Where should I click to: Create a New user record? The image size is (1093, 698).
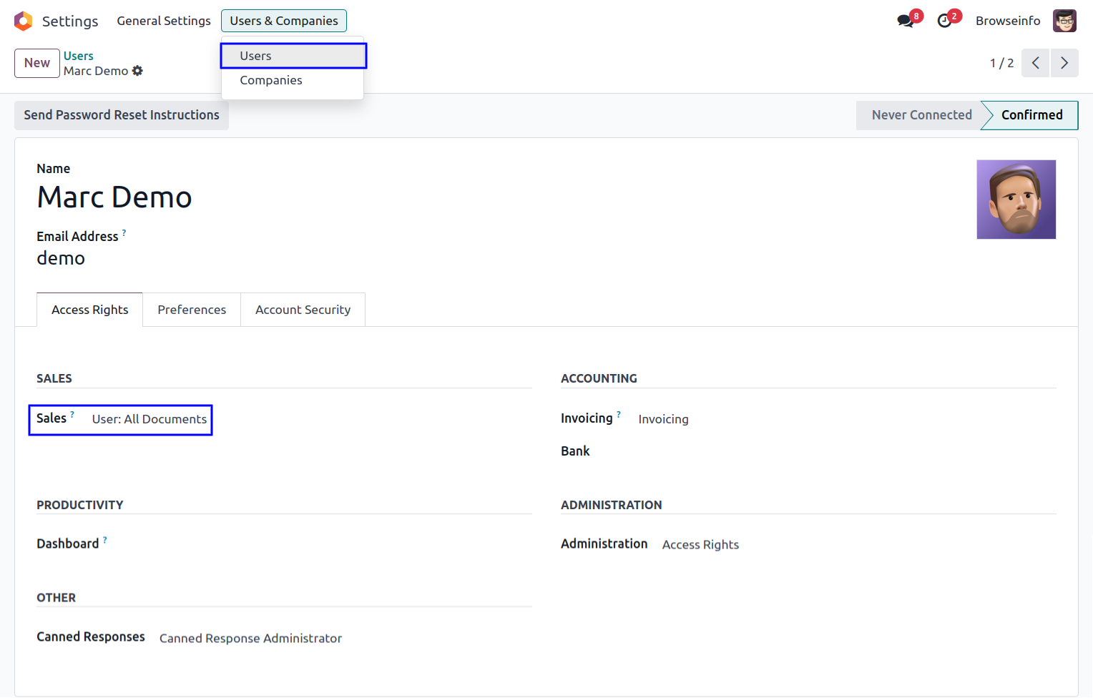tap(37, 63)
